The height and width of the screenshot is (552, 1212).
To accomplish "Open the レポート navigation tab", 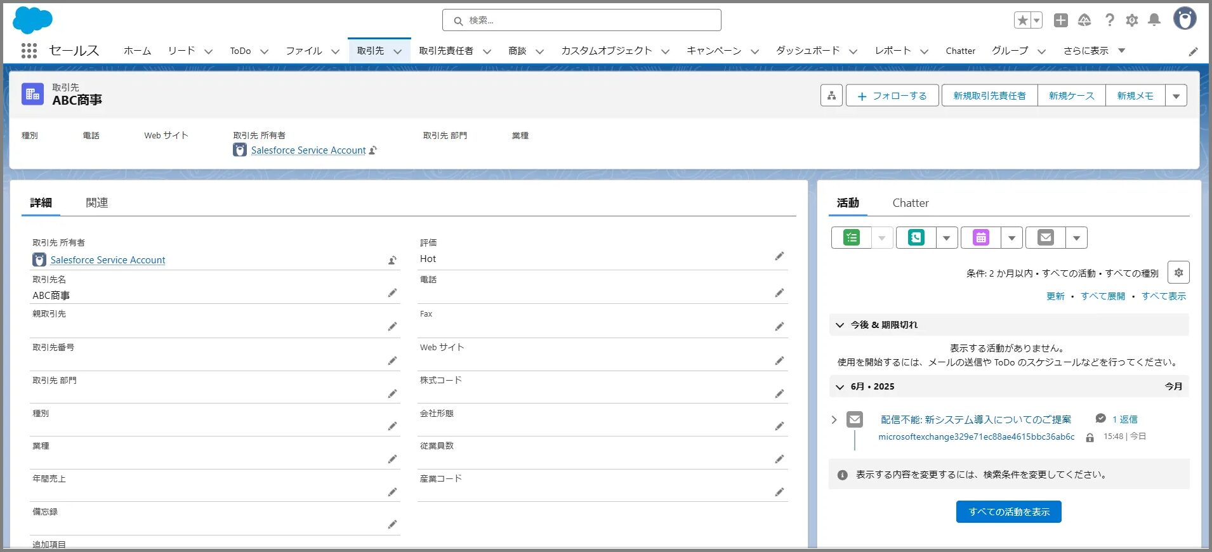I will pos(893,51).
